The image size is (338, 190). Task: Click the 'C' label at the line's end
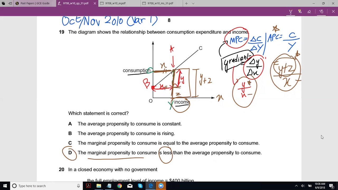(x=201, y=48)
